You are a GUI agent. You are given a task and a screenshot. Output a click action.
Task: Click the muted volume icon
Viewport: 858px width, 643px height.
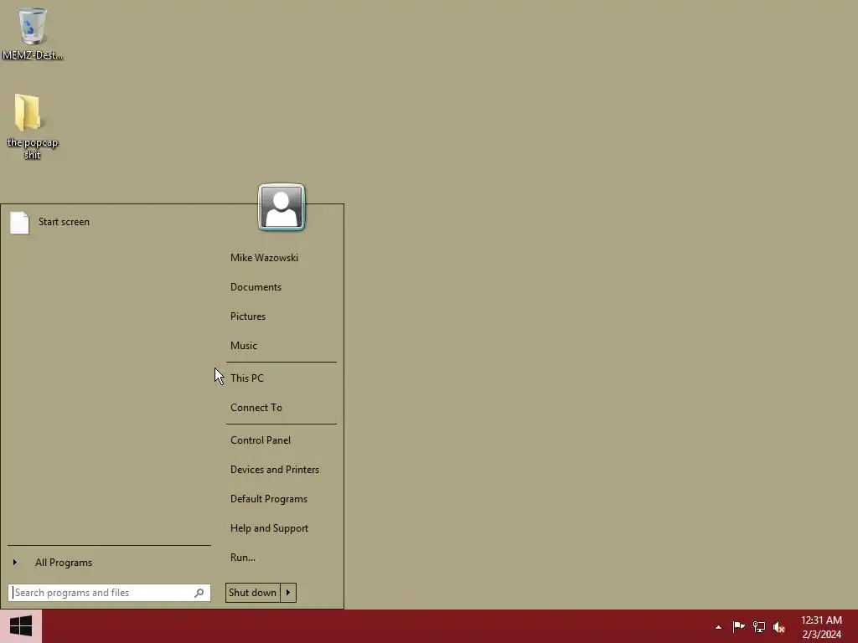click(778, 627)
